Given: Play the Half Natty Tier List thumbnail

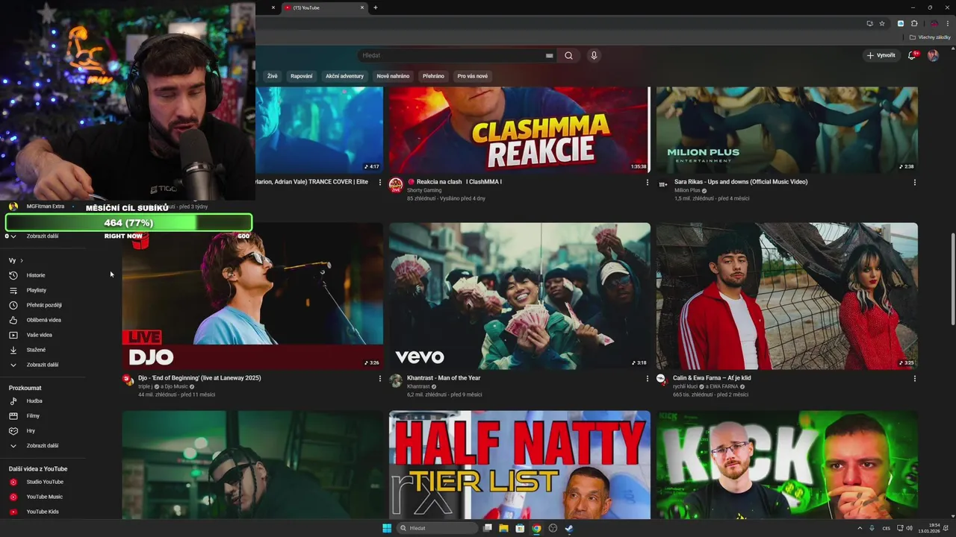Looking at the screenshot, I should pyautogui.click(x=520, y=465).
